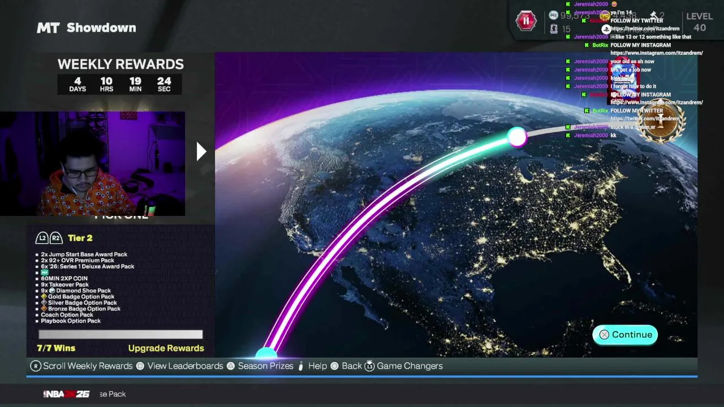Screen dimensions: 724x407
Task: Click the 7/7 wins progress bar
Action: click(120, 335)
